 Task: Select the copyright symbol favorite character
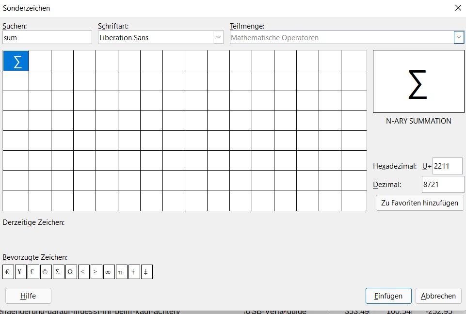[x=46, y=272]
